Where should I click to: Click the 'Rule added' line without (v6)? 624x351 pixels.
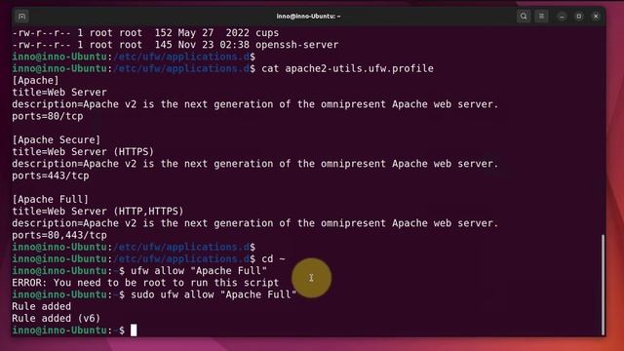[x=41, y=306]
